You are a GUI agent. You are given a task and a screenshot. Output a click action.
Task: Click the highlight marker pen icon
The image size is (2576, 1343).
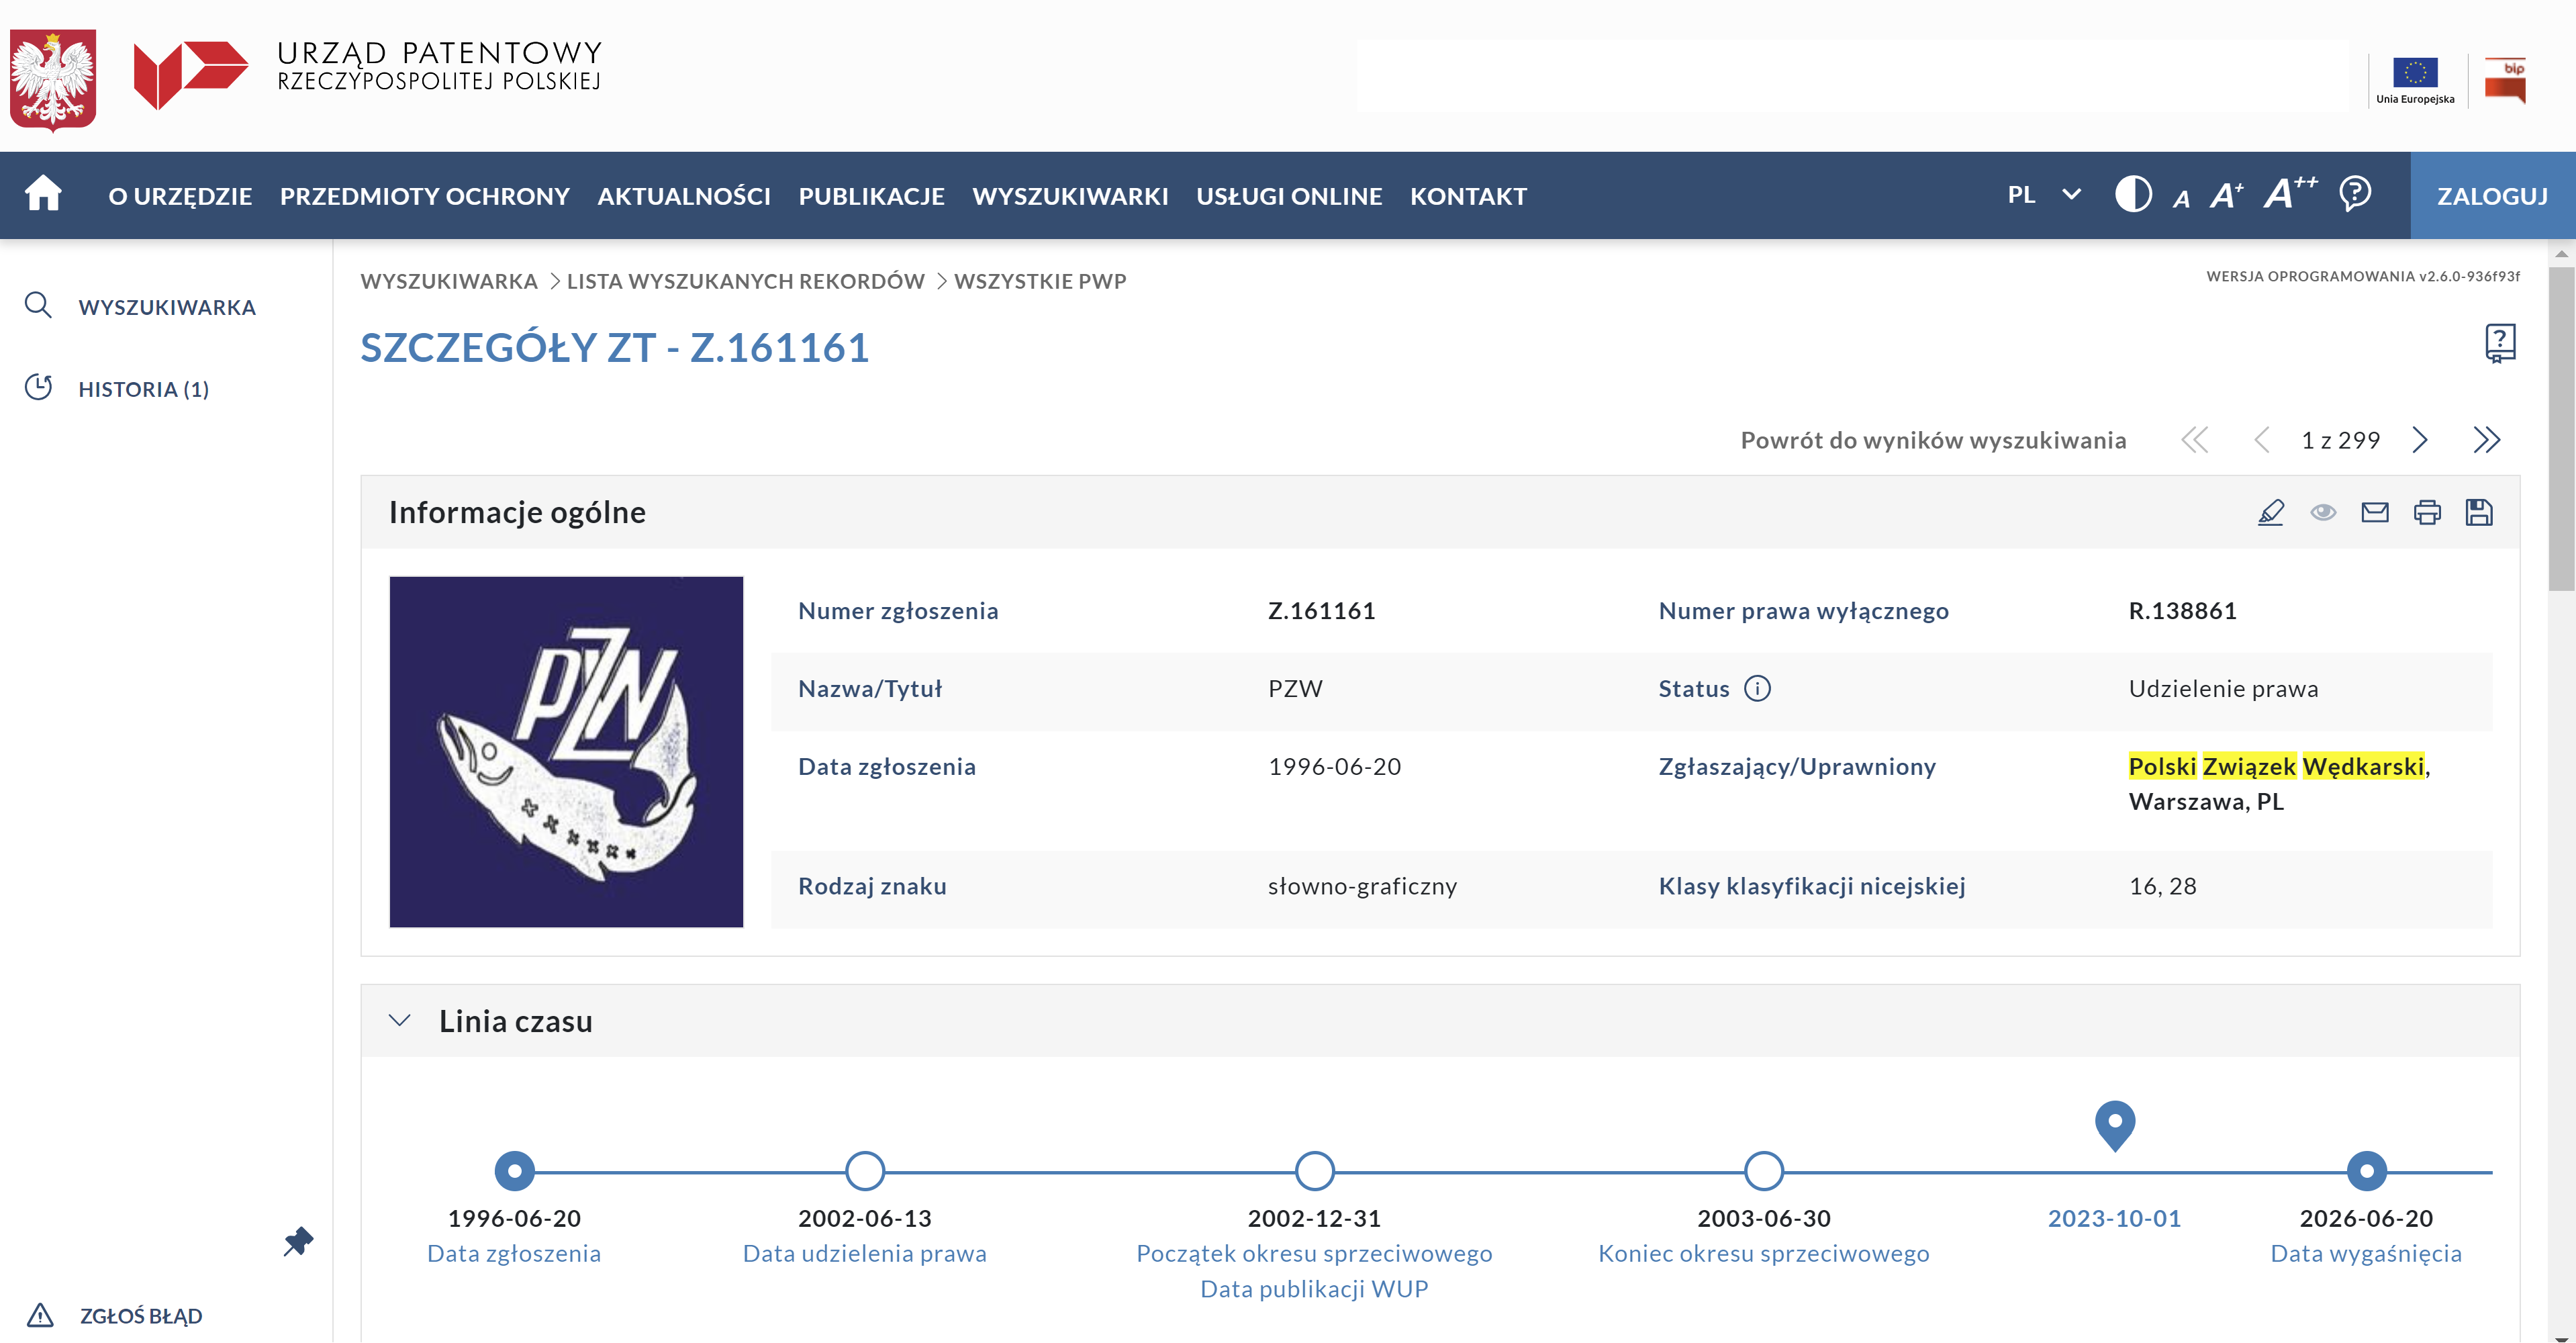tap(2271, 513)
